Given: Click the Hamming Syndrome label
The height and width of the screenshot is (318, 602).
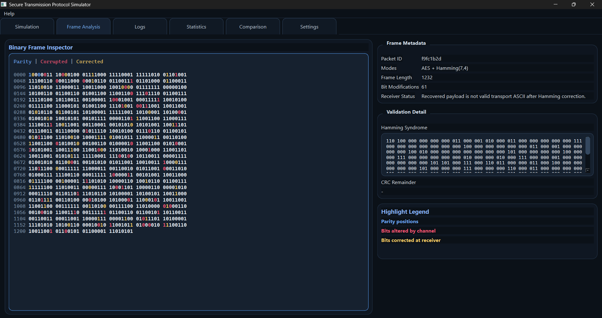Looking at the screenshot, I should tap(404, 128).
